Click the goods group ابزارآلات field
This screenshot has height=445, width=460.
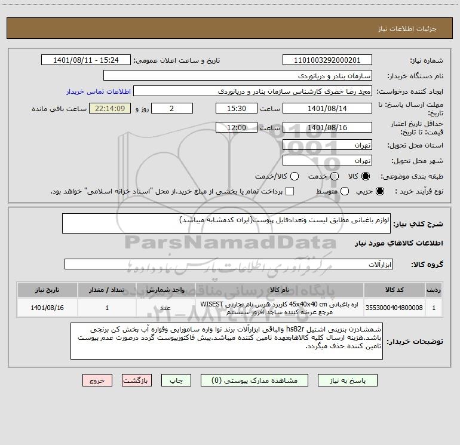click(229, 264)
